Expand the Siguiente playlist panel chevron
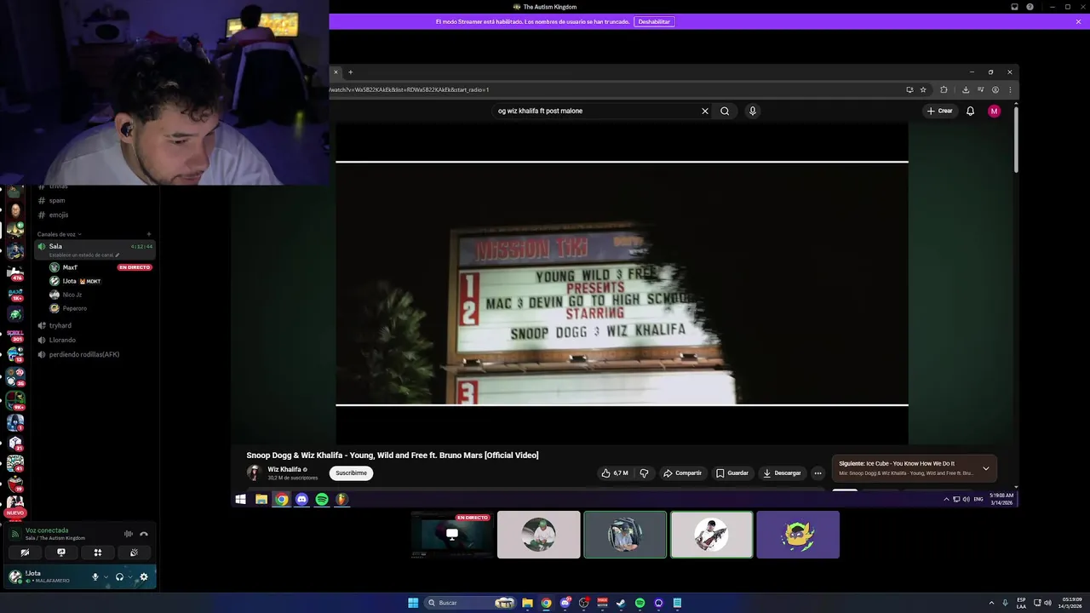 pyautogui.click(x=985, y=468)
